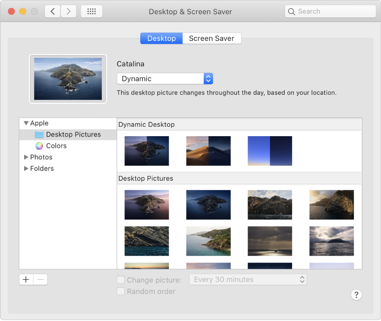Screen dimensions: 381x321
Task: Select the Mojave dynamic desktop thumbnail
Action: click(x=208, y=150)
